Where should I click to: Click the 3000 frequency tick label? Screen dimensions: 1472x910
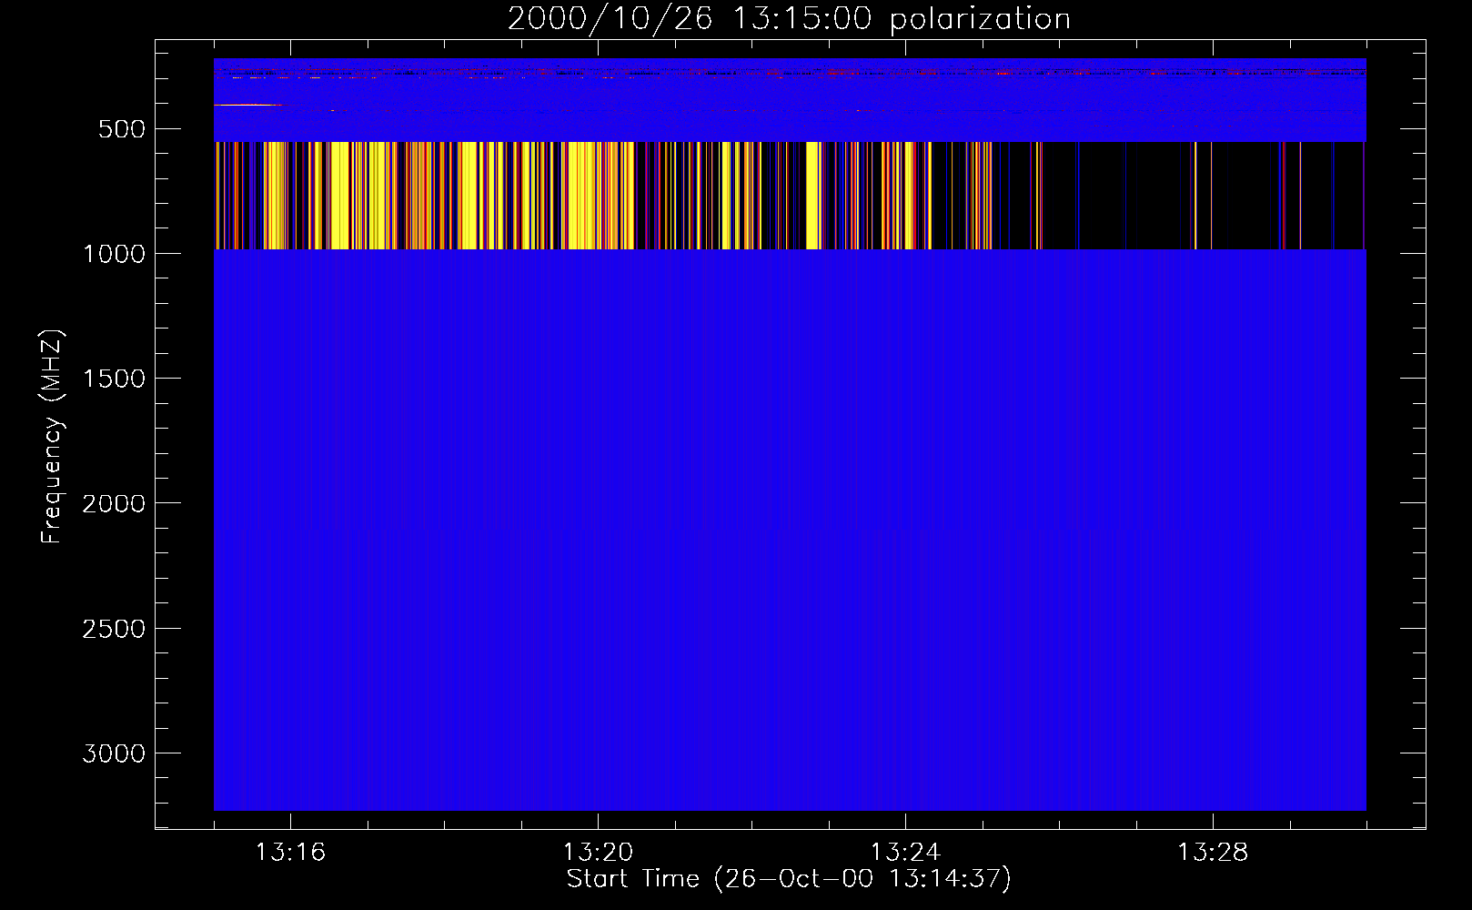coord(114,754)
